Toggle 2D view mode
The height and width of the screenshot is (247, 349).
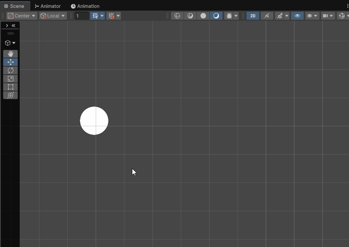(x=253, y=16)
